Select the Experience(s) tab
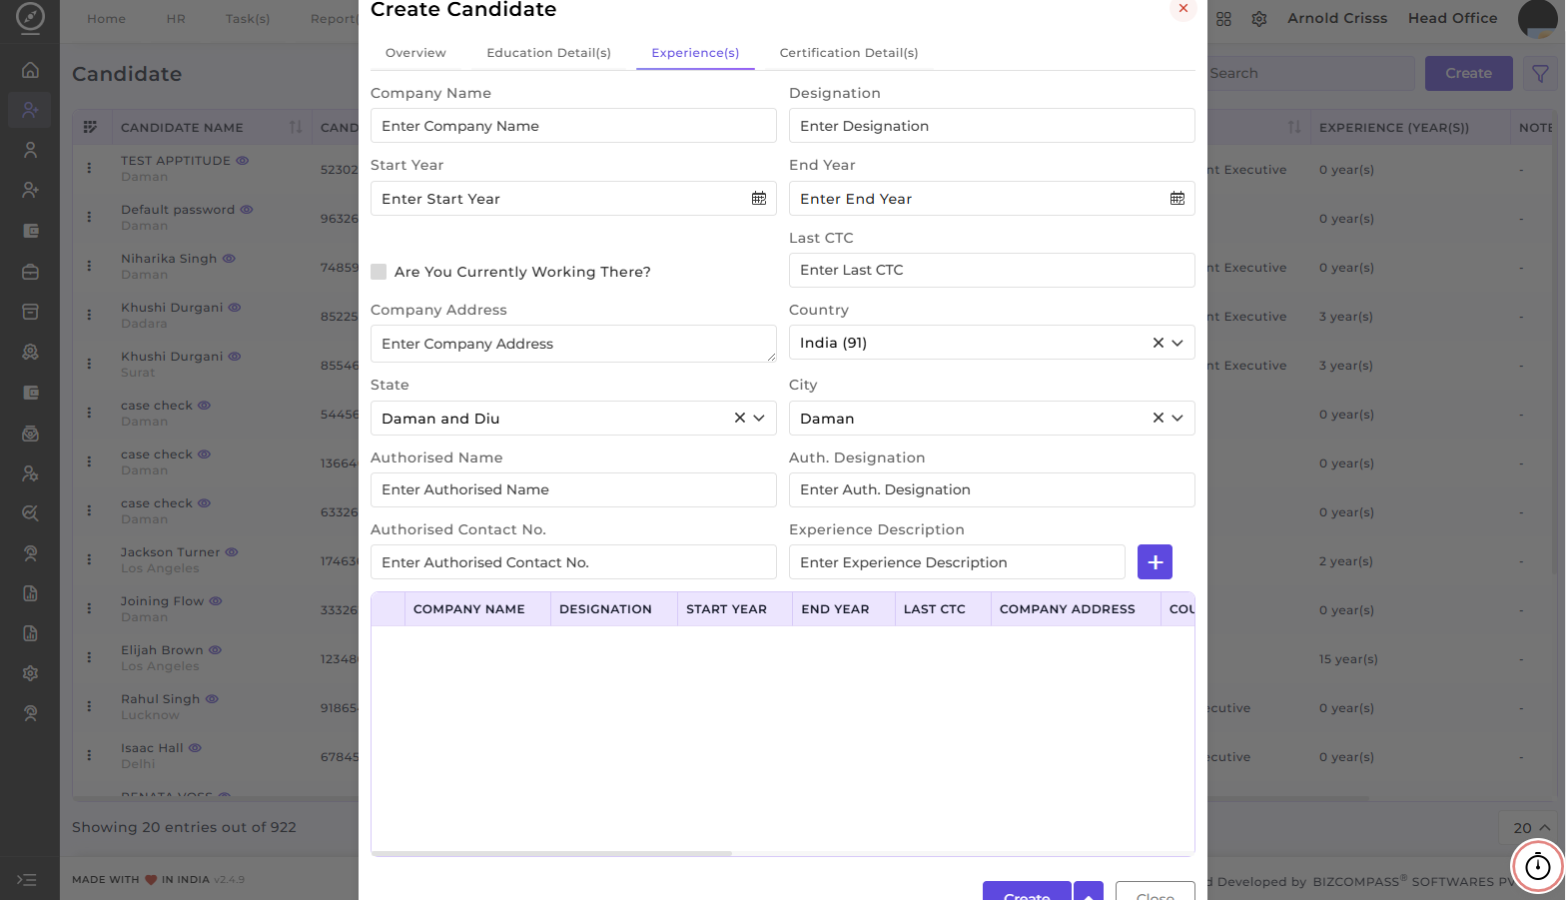This screenshot has height=900, width=1566. click(695, 53)
